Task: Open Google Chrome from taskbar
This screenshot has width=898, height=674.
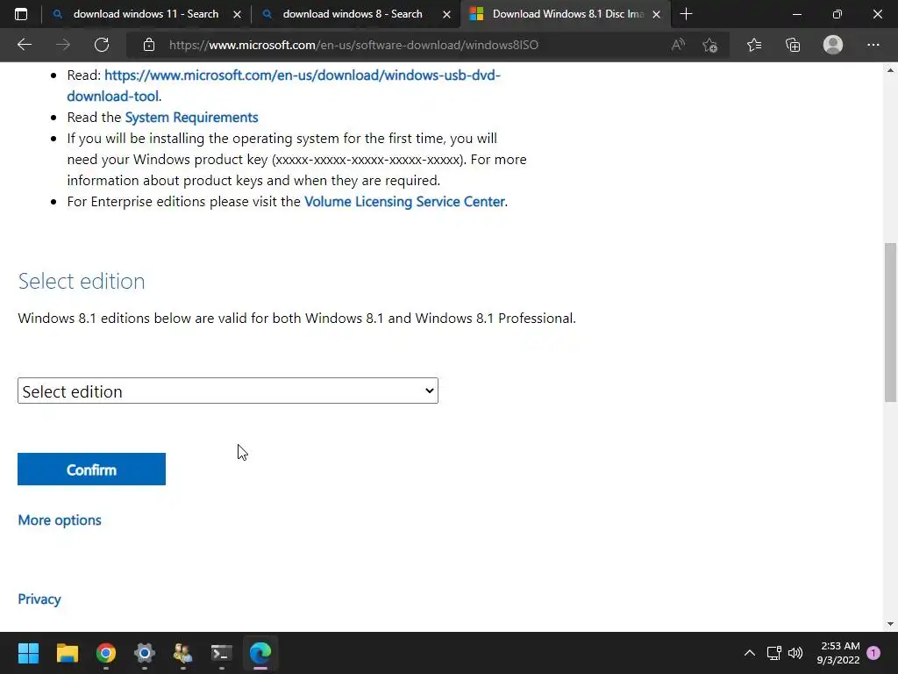Action: click(x=106, y=653)
